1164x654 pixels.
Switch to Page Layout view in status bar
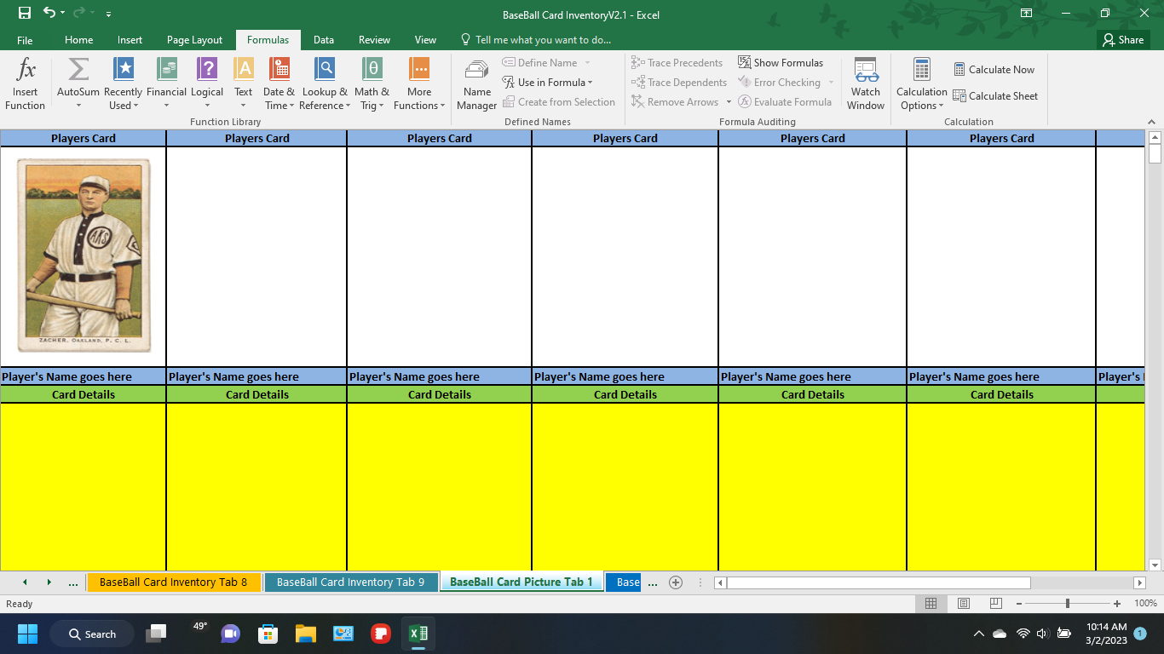coord(964,604)
